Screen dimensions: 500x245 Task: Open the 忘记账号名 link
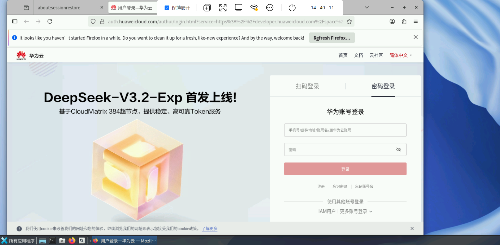[364, 186]
